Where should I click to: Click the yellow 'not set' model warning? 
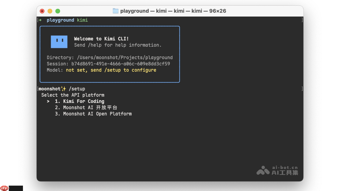tap(111, 70)
